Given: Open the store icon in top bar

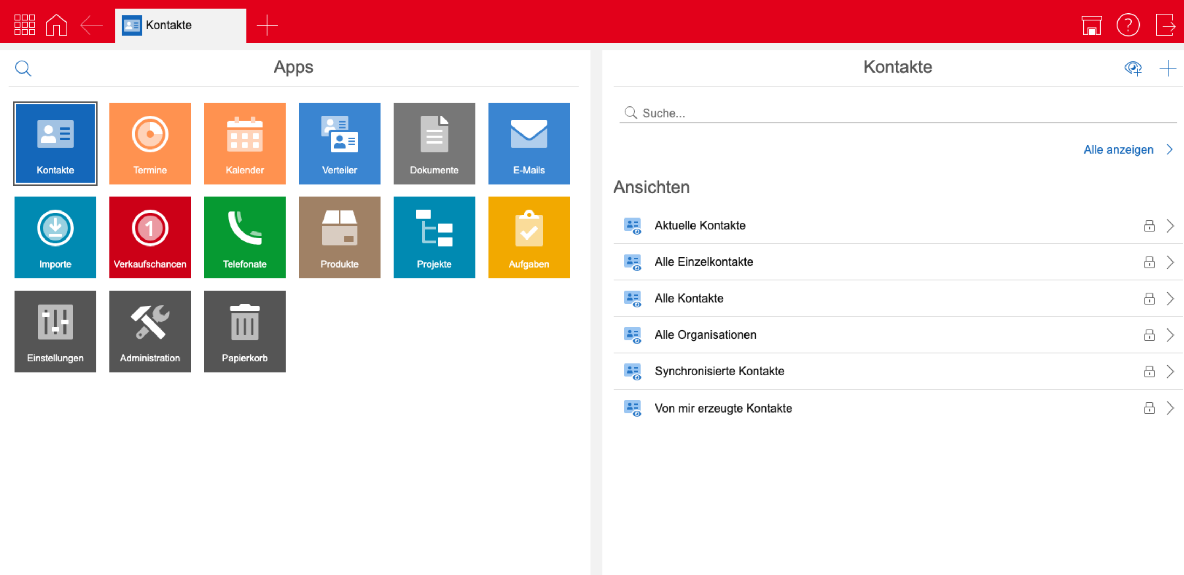Looking at the screenshot, I should (x=1091, y=25).
